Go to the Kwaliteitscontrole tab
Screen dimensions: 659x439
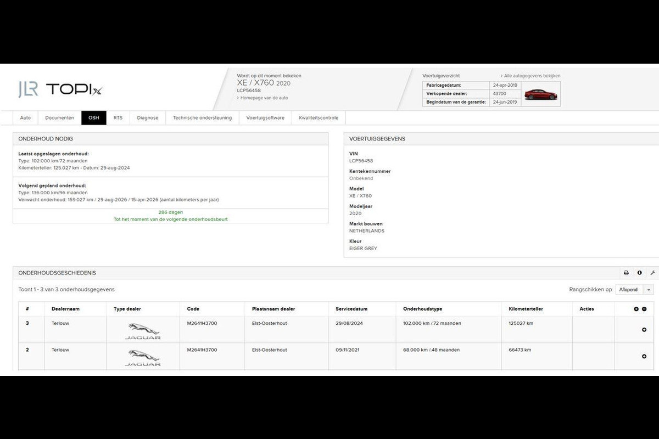(319, 118)
